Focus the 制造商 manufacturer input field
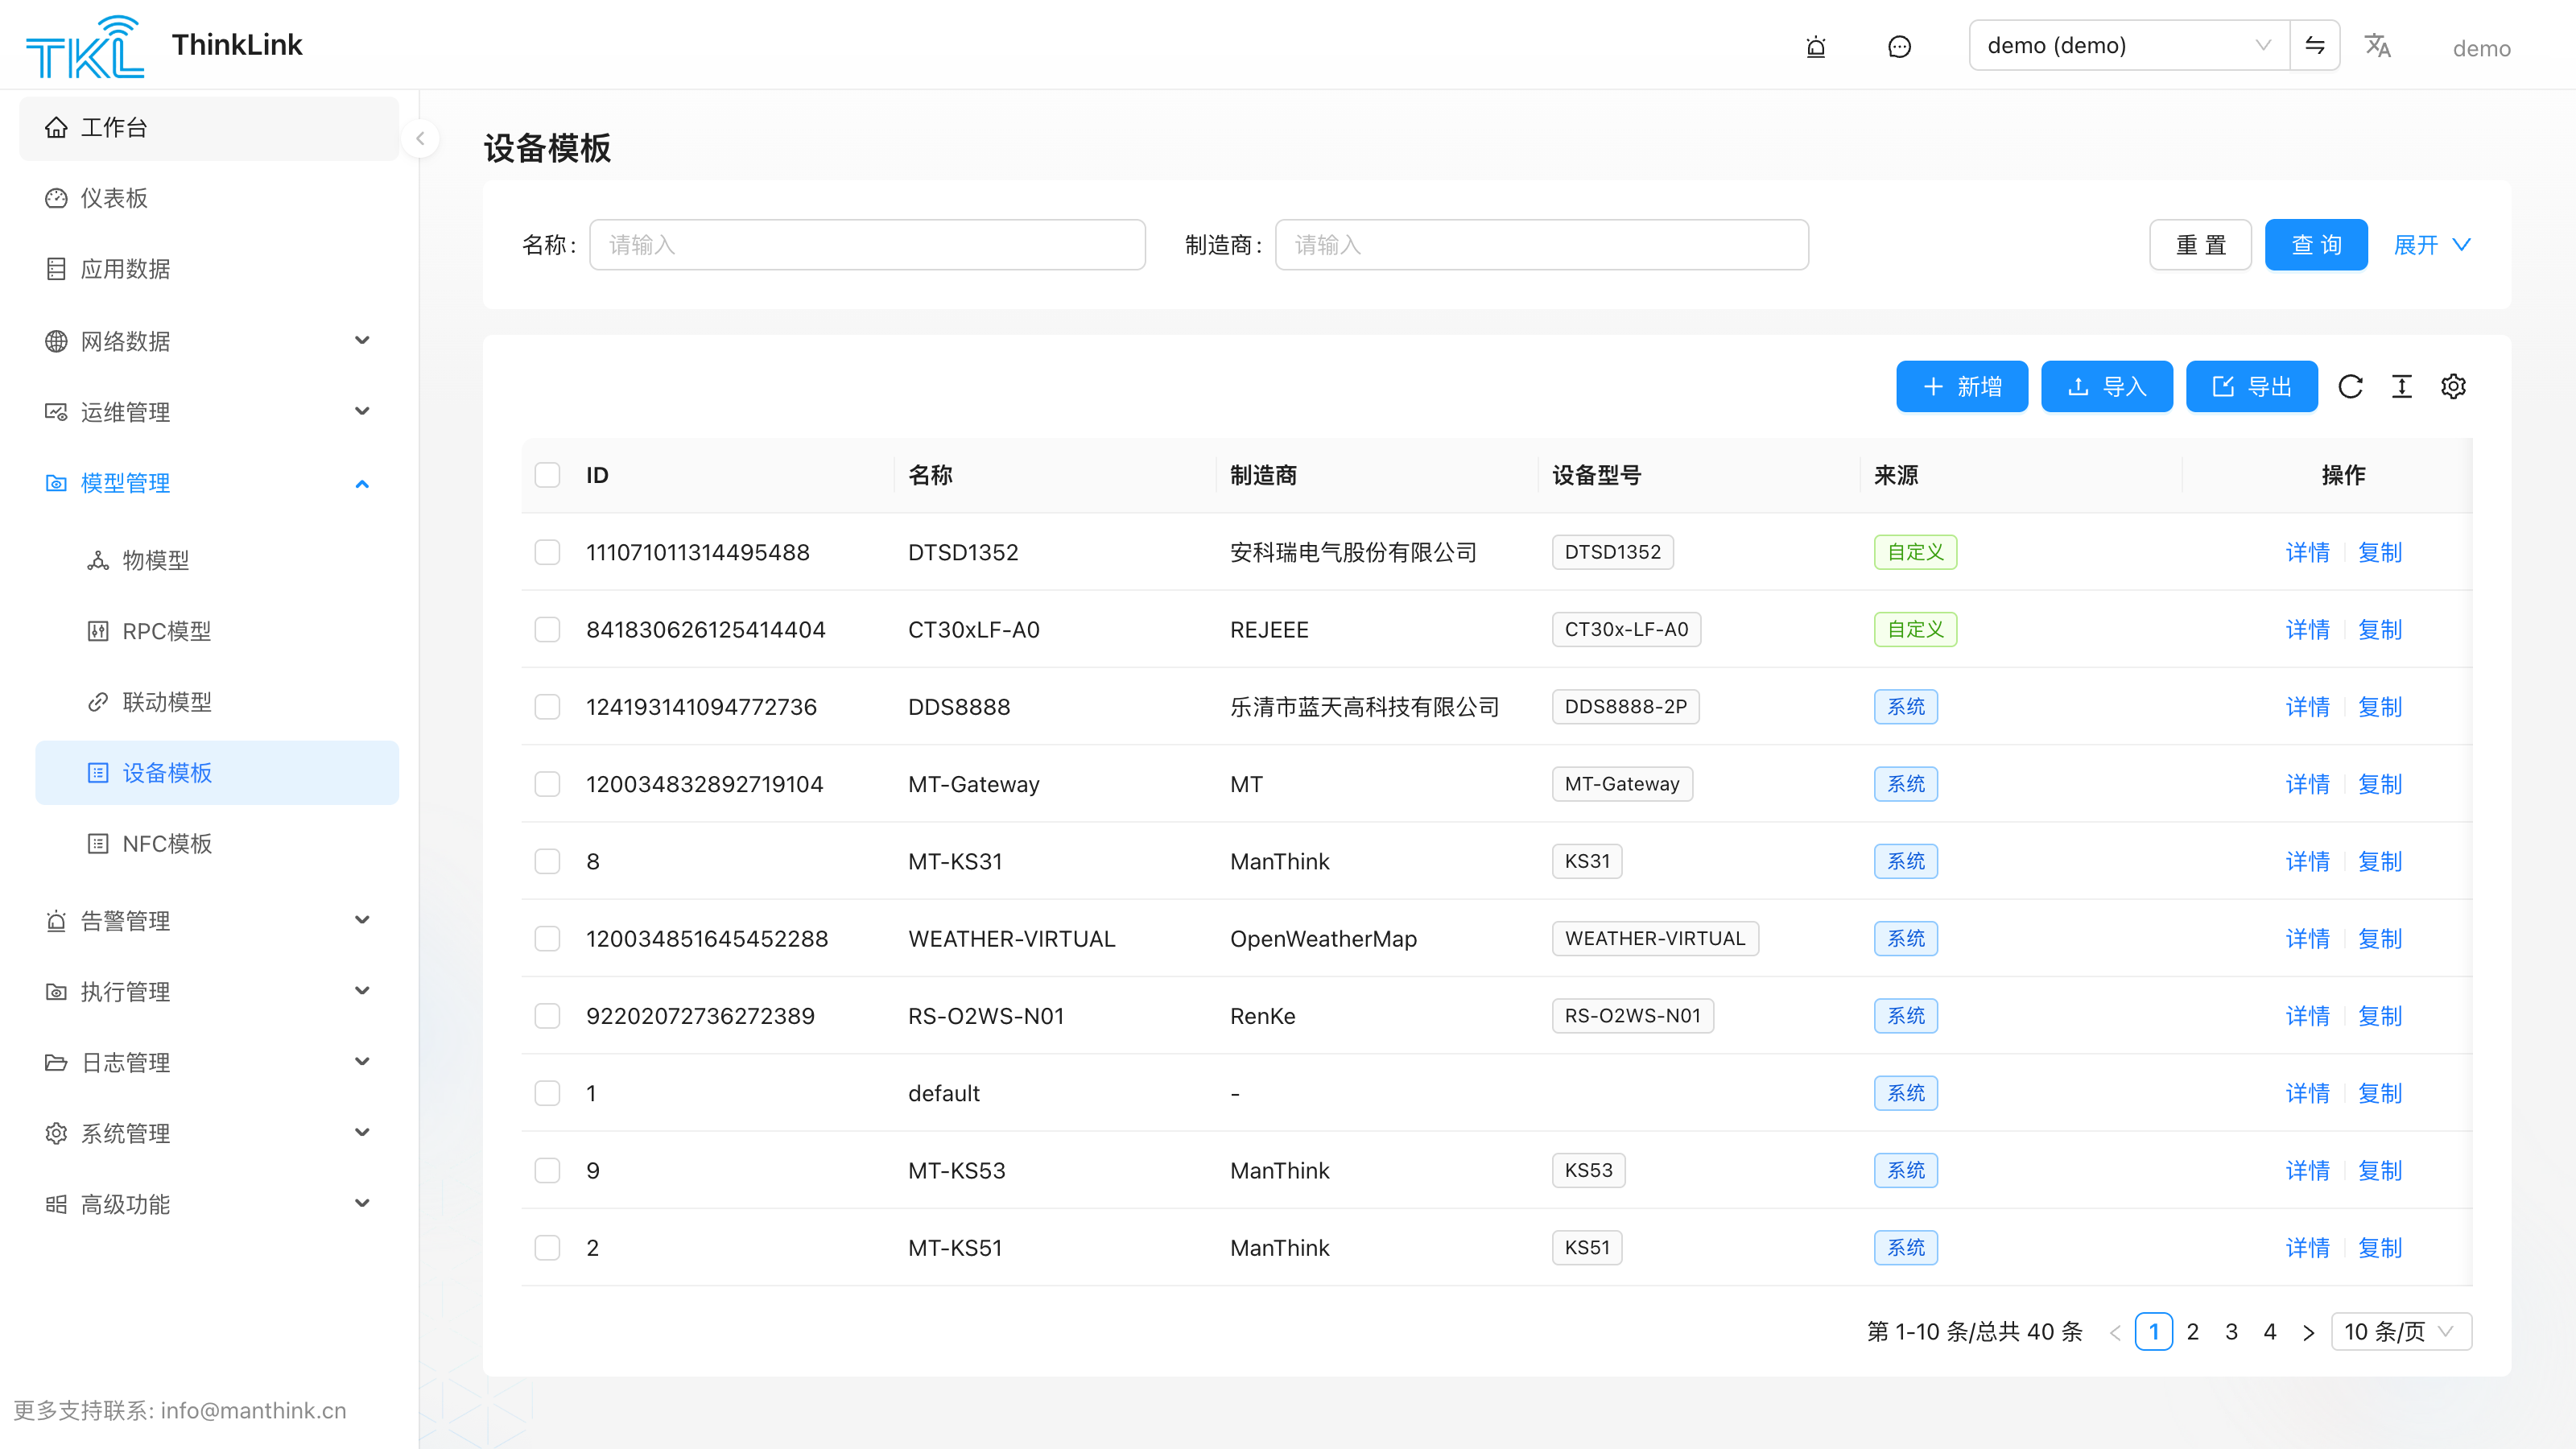This screenshot has width=2576, height=1449. coord(1542,245)
